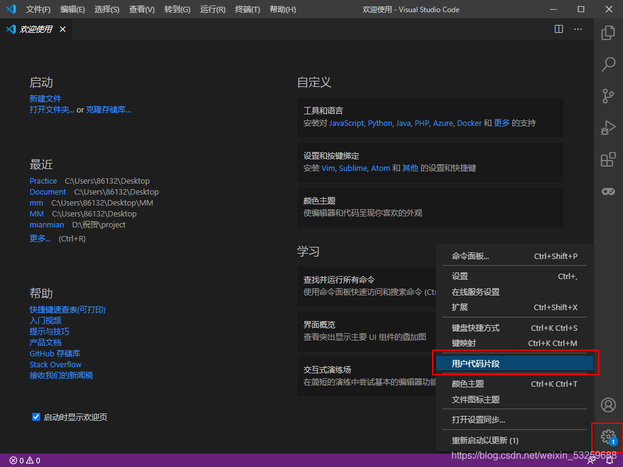Image resolution: width=623 pixels, height=467 pixels.
Task: Choose 键映射 menu entry
Action: [515, 343]
